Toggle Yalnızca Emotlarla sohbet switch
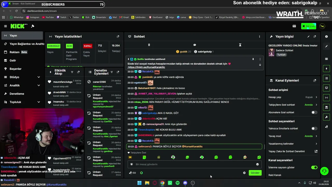This screenshot has height=187, width=332. [x=314, y=129]
